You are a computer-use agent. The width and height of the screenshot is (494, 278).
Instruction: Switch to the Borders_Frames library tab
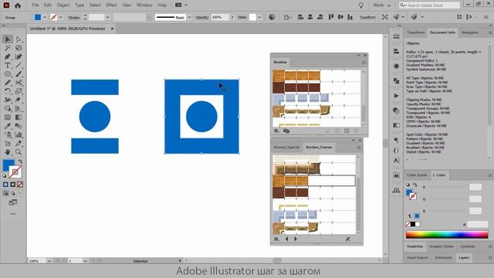pyautogui.click(x=319, y=147)
